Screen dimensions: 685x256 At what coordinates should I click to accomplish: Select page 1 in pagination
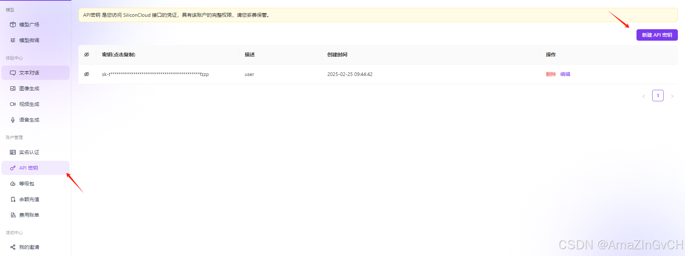pyautogui.click(x=658, y=96)
